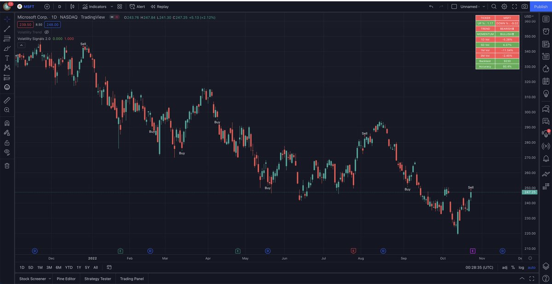Undo the last action

[431, 6]
